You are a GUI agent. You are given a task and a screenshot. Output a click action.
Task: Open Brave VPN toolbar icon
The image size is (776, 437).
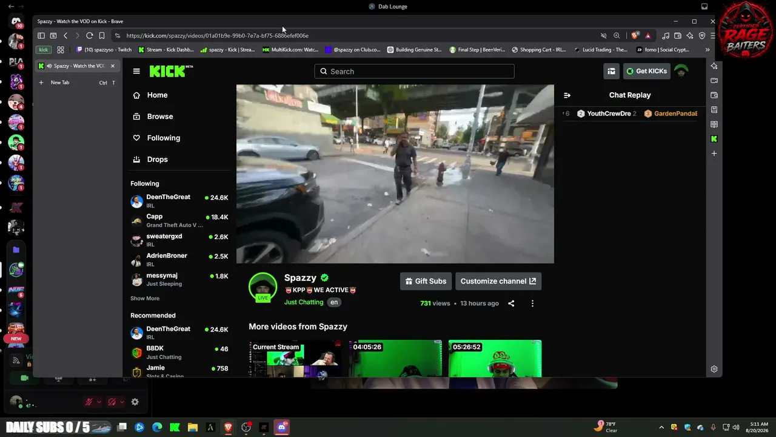702,36
